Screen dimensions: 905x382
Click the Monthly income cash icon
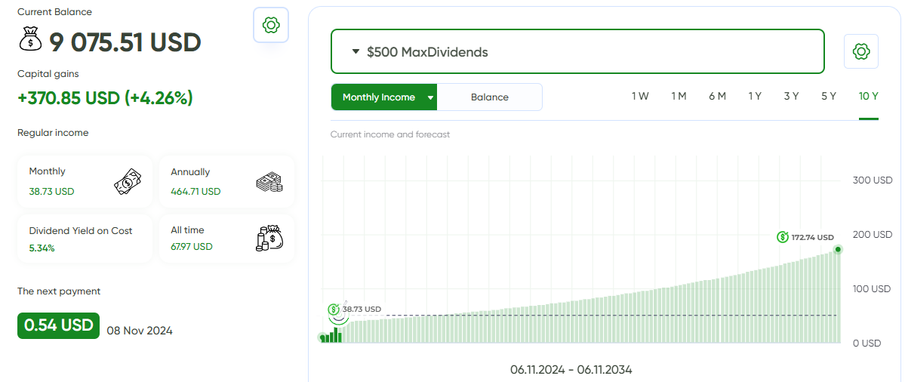click(x=128, y=181)
